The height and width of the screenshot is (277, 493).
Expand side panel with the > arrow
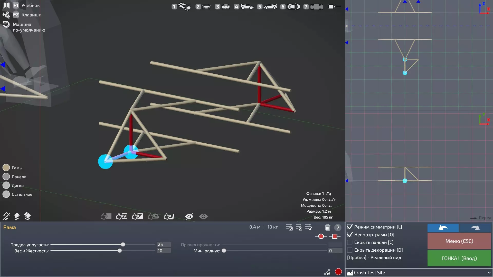[x=346, y=26]
